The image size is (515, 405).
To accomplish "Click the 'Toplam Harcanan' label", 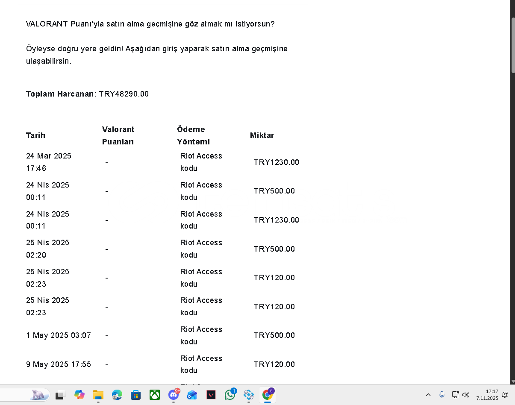I will point(60,94).
